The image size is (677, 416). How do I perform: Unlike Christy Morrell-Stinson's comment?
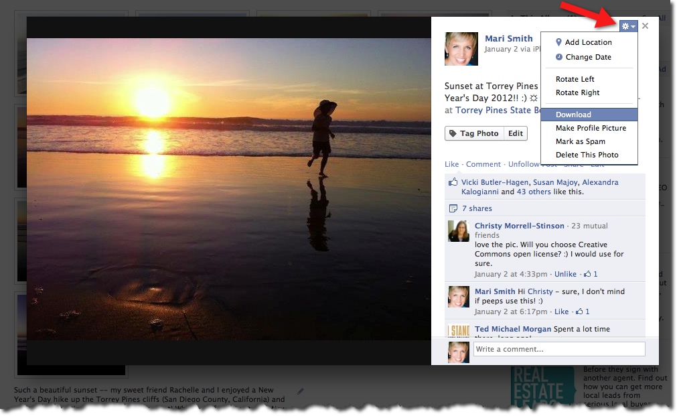[x=566, y=274]
